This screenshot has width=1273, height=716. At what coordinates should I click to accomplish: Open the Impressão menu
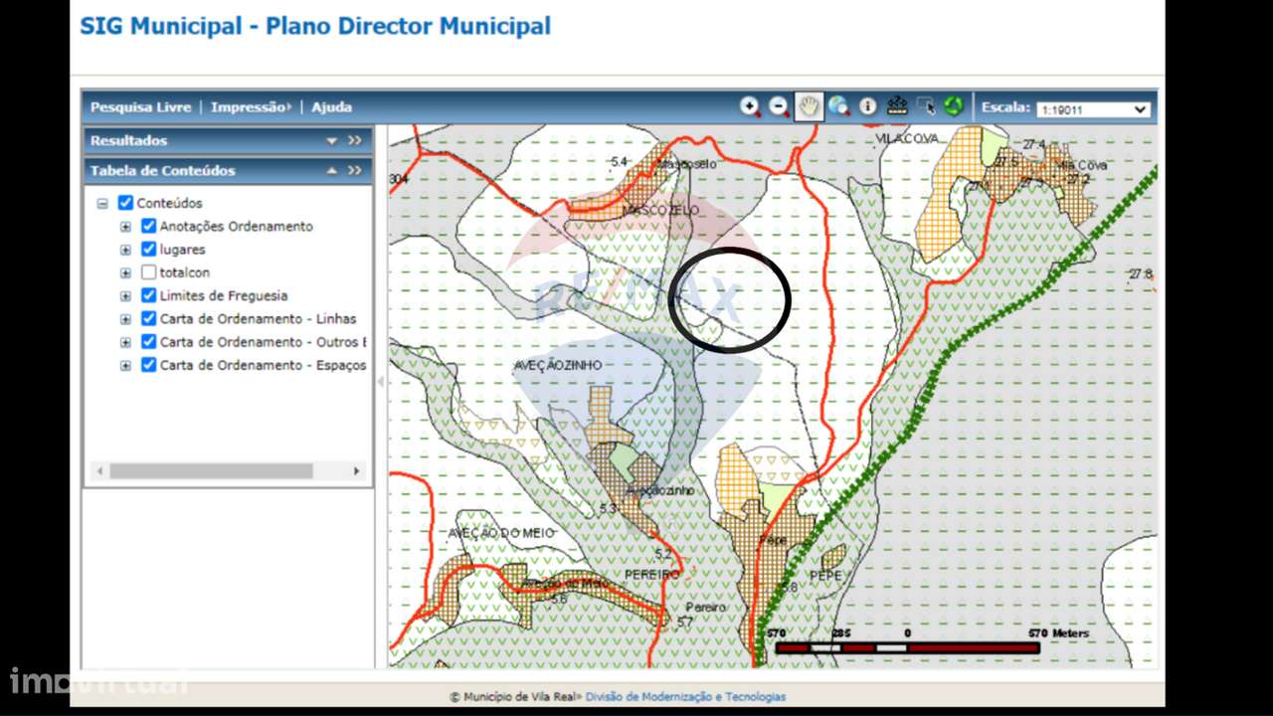(x=250, y=107)
